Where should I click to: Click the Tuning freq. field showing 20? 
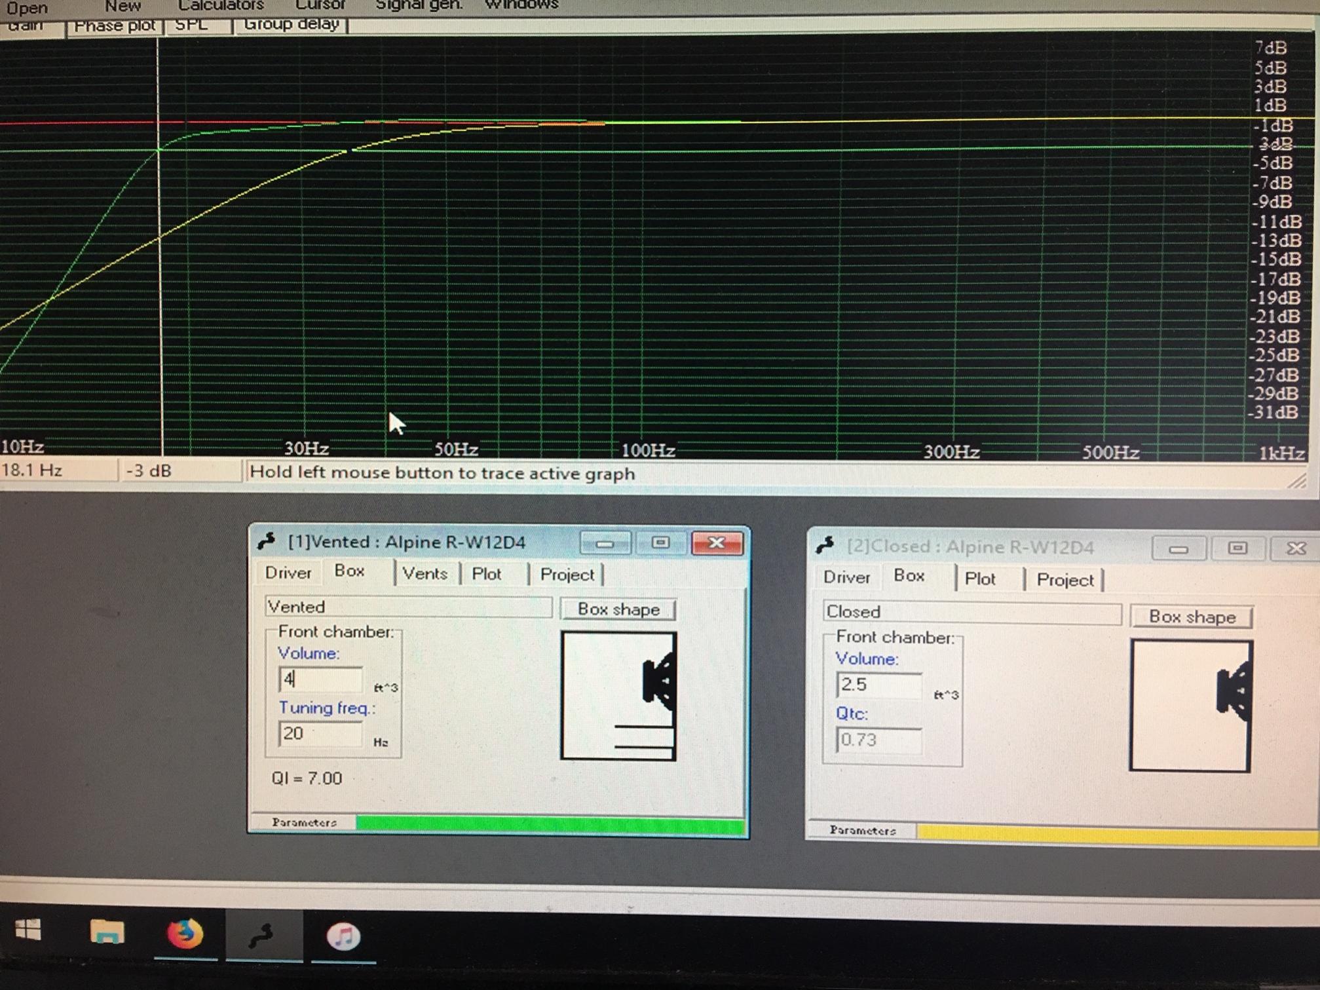tap(320, 734)
